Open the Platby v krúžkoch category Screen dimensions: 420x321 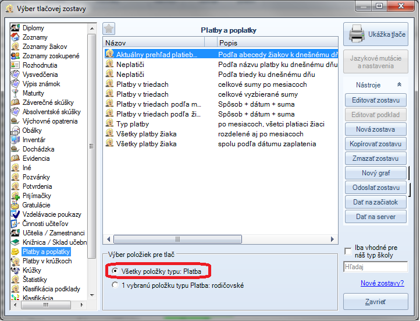(x=47, y=260)
